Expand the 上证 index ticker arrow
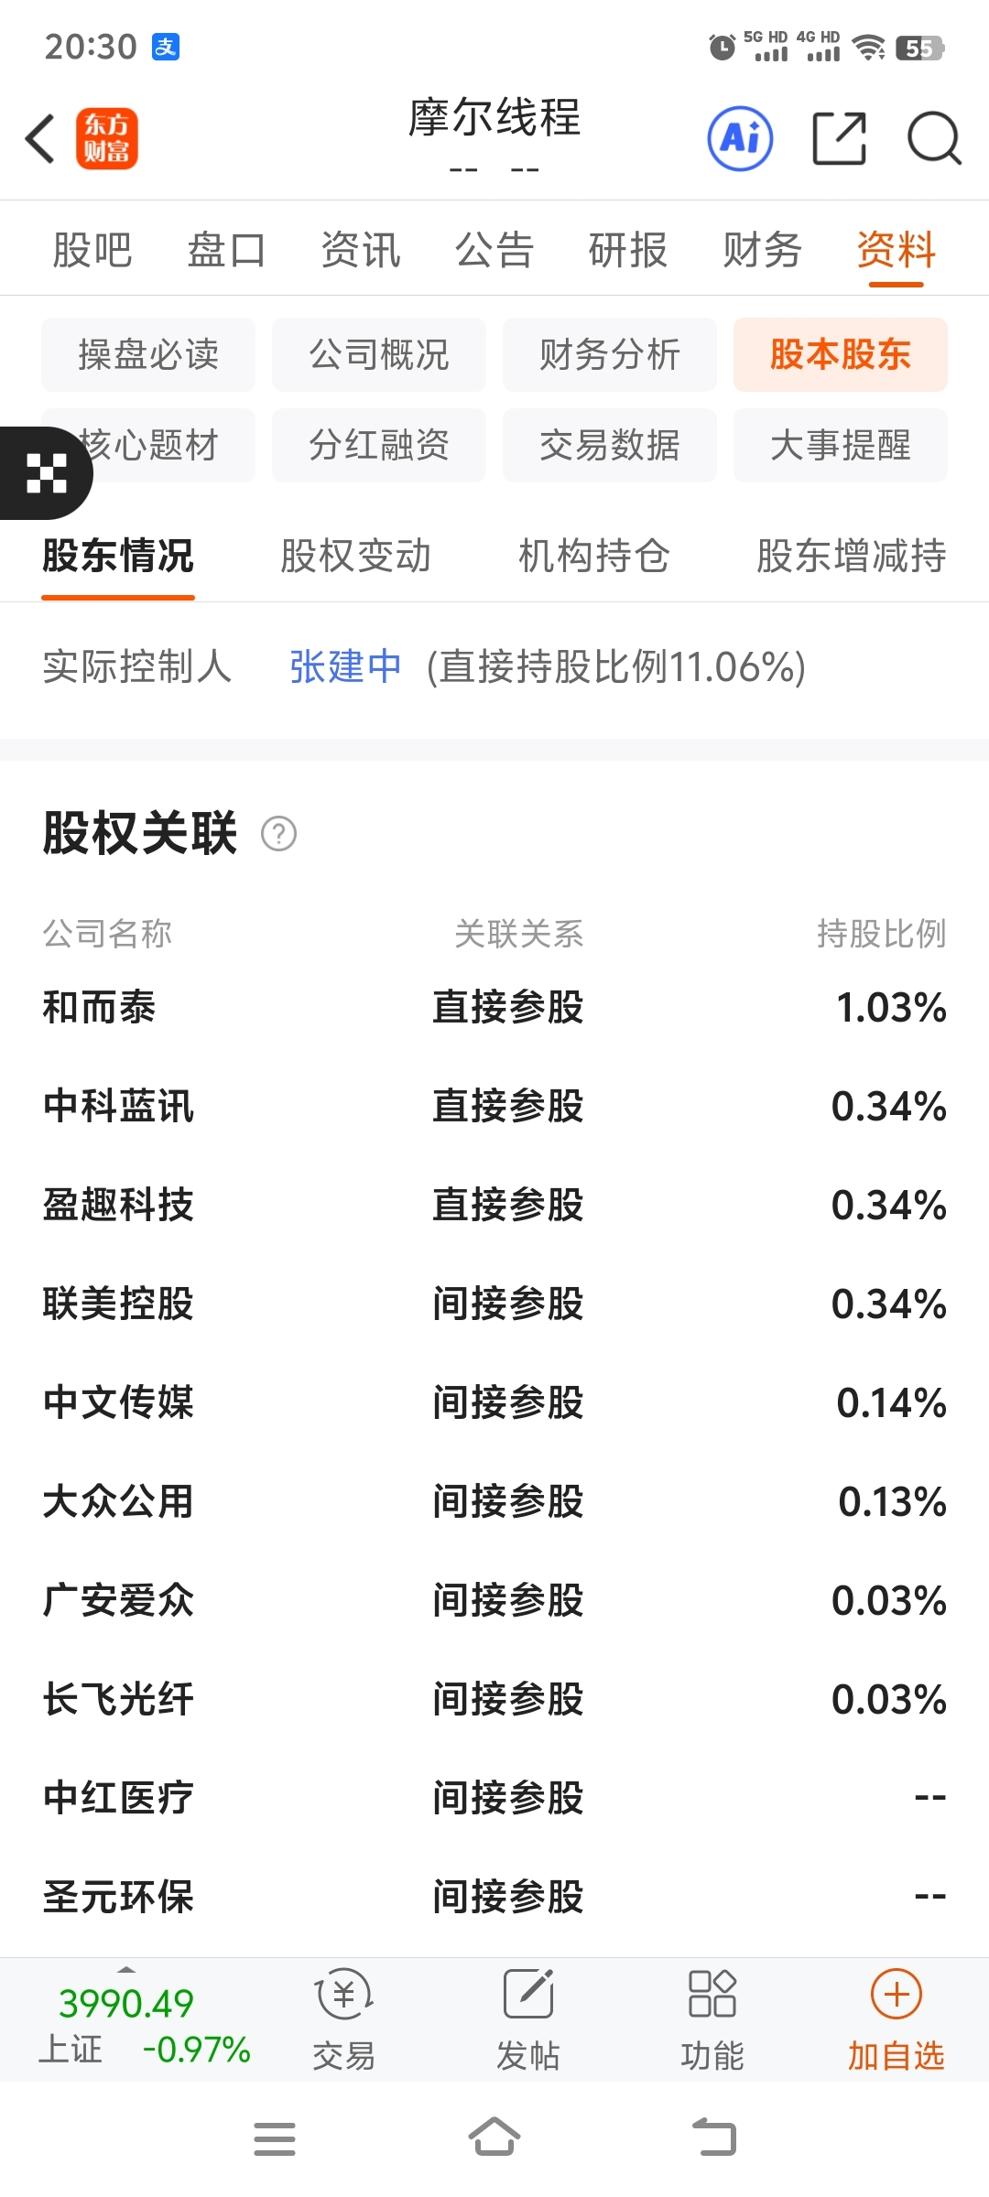 [126, 1970]
